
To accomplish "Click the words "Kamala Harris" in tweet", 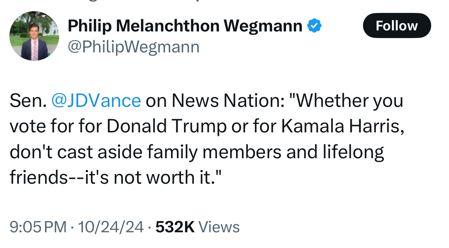I will [x=343, y=126].
